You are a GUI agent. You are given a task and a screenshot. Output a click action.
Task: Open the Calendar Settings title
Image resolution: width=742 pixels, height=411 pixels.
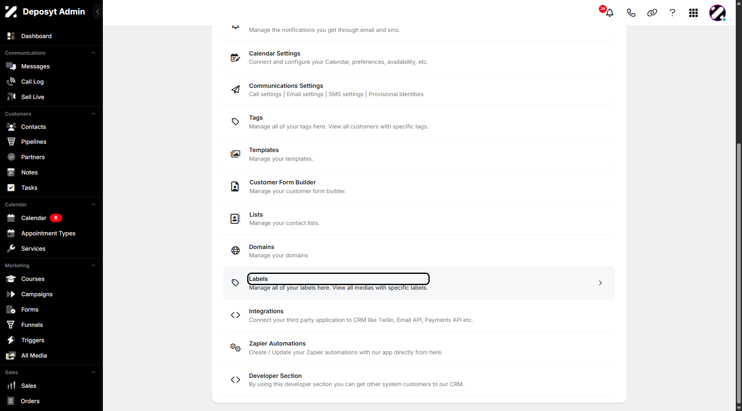tap(275, 53)
